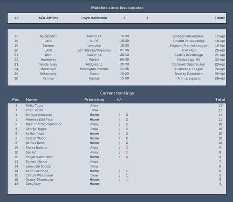
Task: Select Liviu Sandu in the rankings
Action: pyautogui.click(x=34, y=110)
